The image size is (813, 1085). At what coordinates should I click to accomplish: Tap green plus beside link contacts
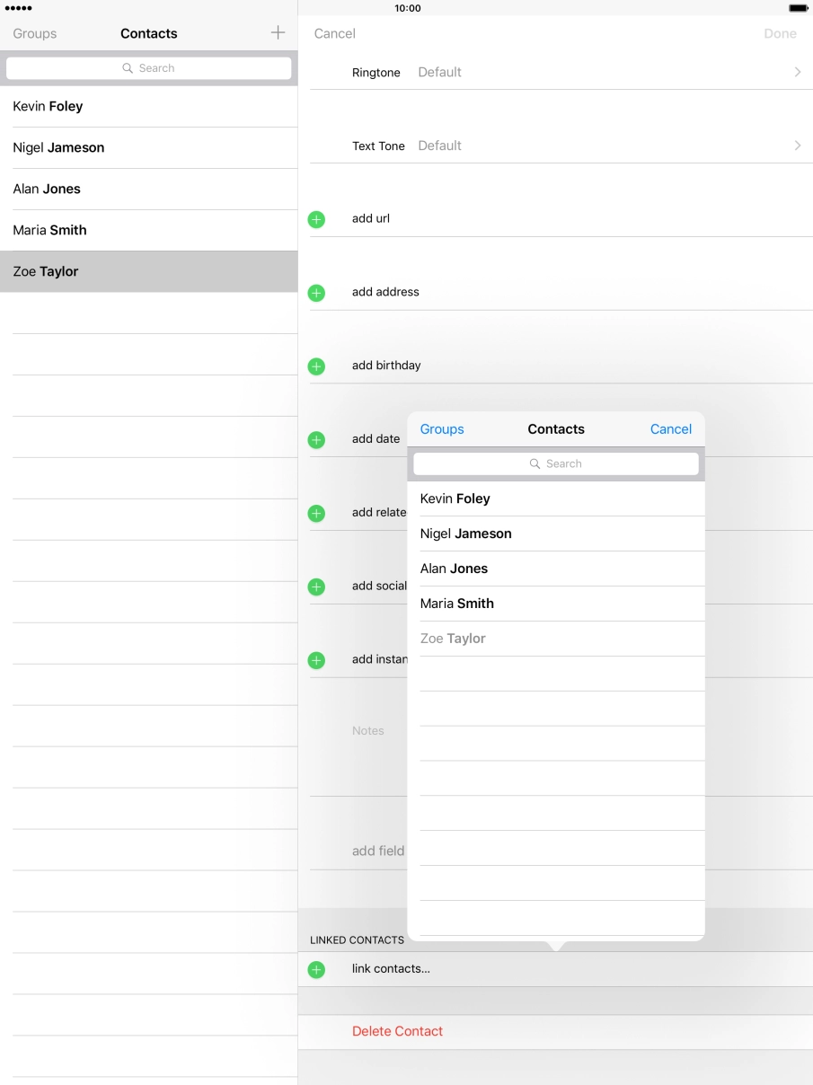point(316,970)
